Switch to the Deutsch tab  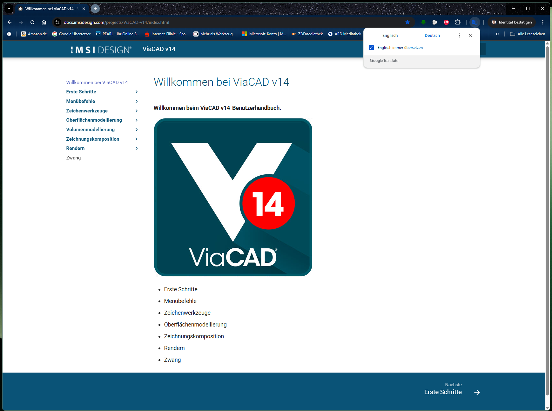coord(432,35)
